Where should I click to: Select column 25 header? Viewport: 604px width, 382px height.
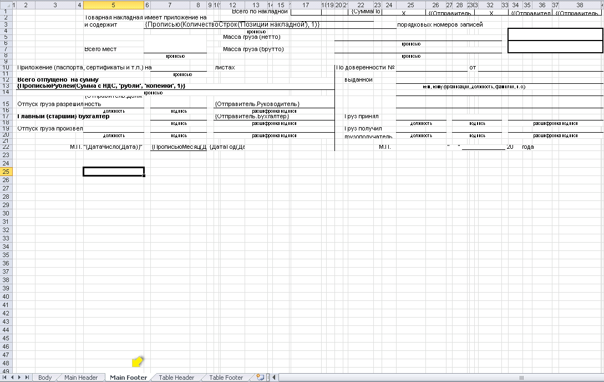pyautogui.click(x=410, y=5)
